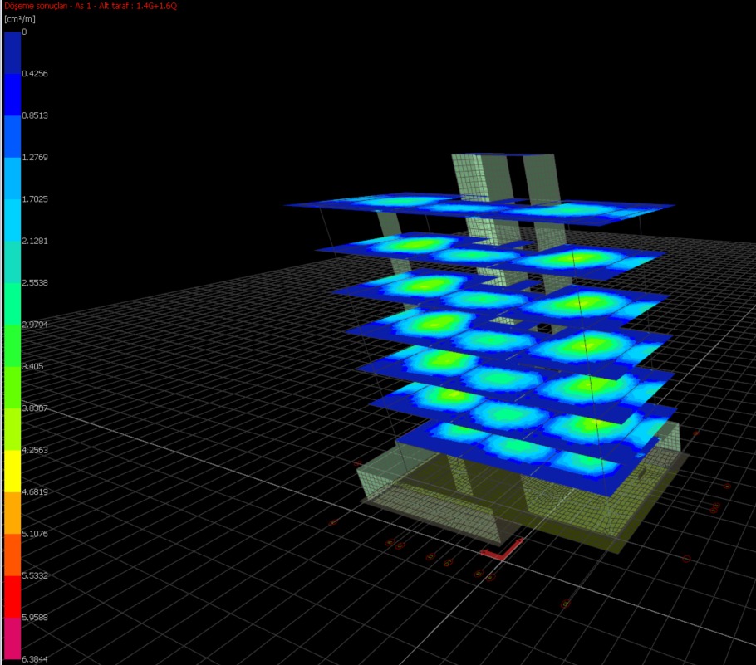Click the red L-shaped origin marker

click(503, 549)
